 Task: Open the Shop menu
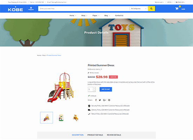(x=84, y=16)
